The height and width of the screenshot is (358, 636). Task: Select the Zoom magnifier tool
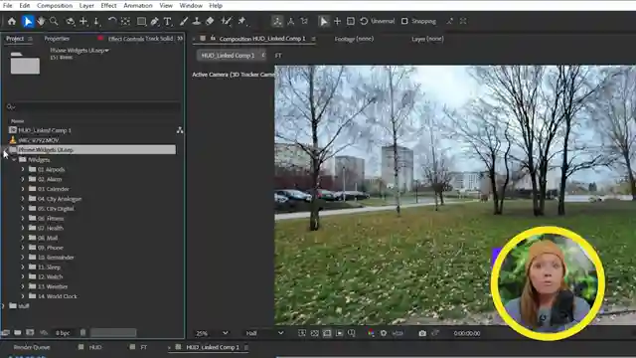coord(54,21)
